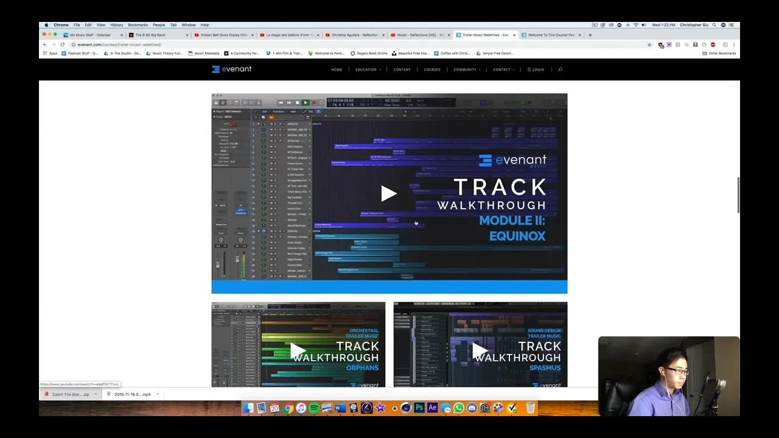Click the page vertical scrollbar thumb
The width and height of the screenshot is (779, 438).
click(738, 195)
